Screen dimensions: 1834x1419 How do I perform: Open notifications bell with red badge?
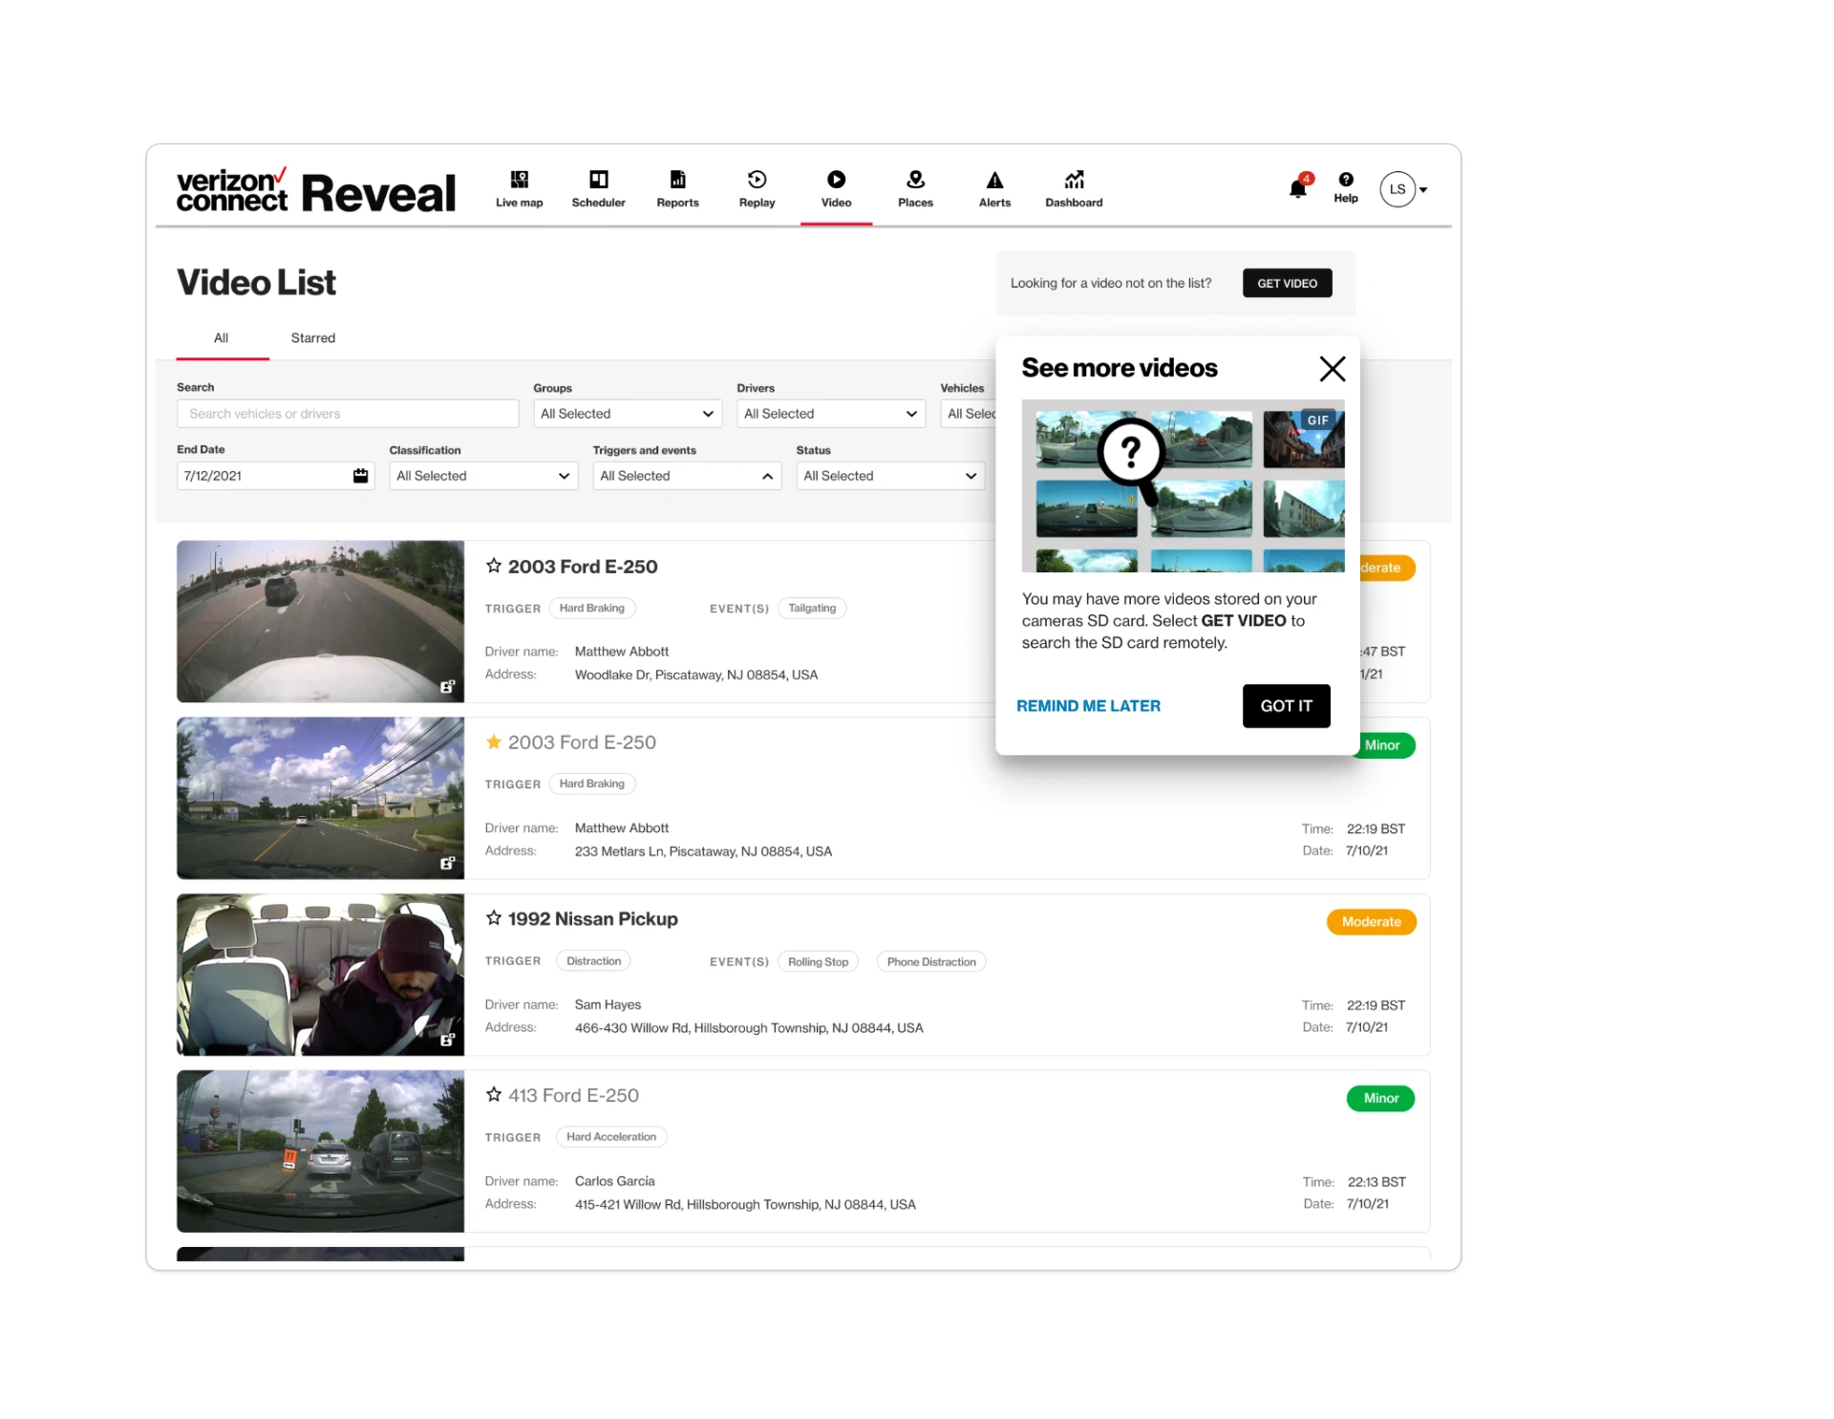click(x=1298, y=186)
